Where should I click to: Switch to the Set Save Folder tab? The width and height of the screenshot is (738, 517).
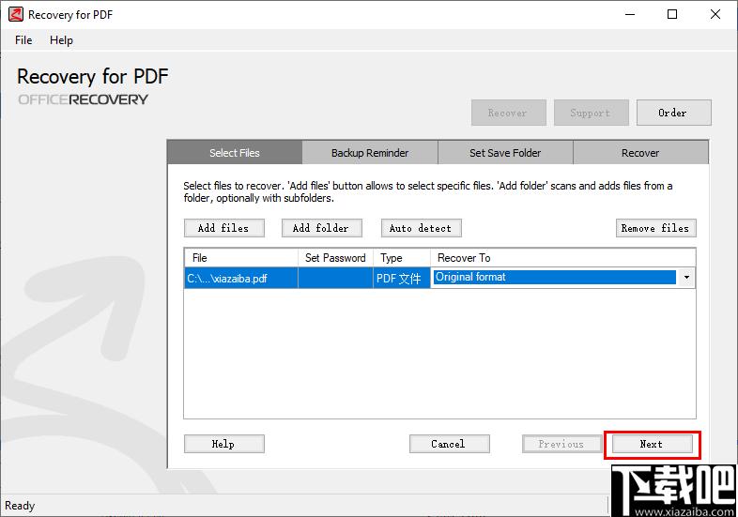(x=505, y=152)
